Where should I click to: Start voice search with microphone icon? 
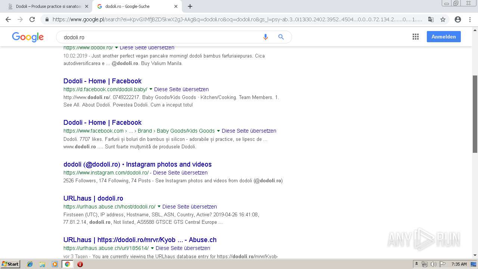[266, 37]
